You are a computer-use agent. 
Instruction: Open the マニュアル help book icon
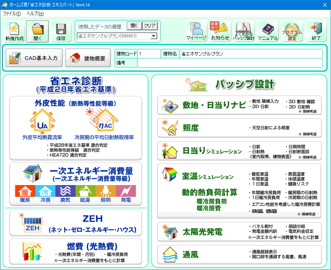[x=268, y=31]
